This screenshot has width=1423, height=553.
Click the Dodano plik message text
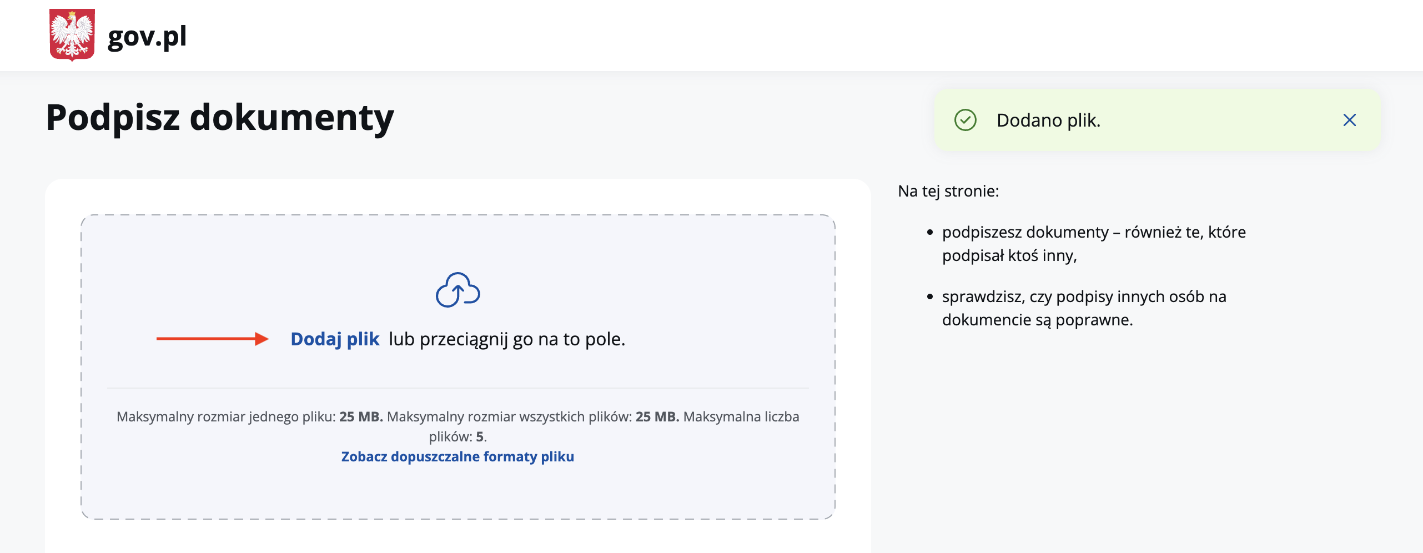click(x=1048, y=120)
